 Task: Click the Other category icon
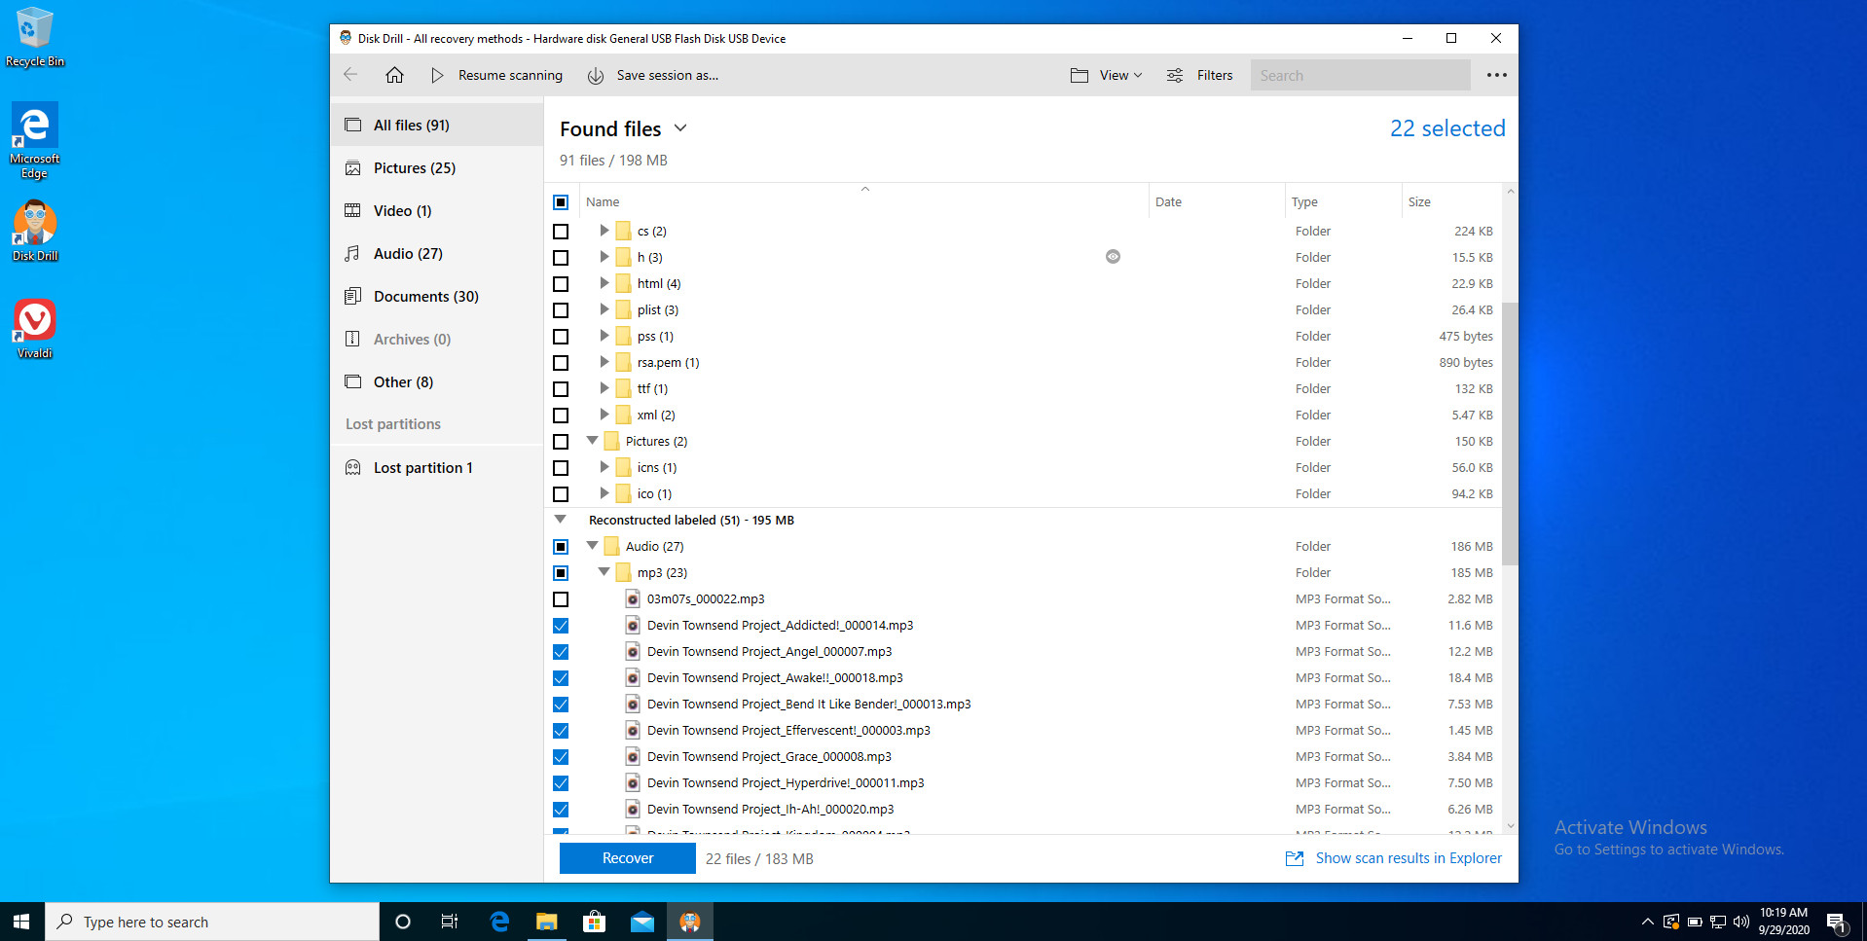coord(352,382)
